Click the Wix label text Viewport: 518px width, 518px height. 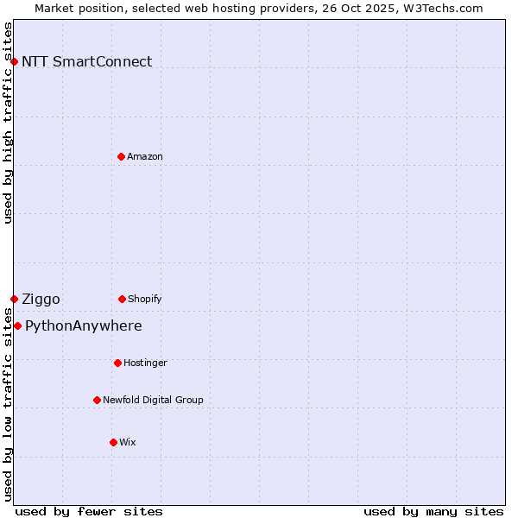127,442
